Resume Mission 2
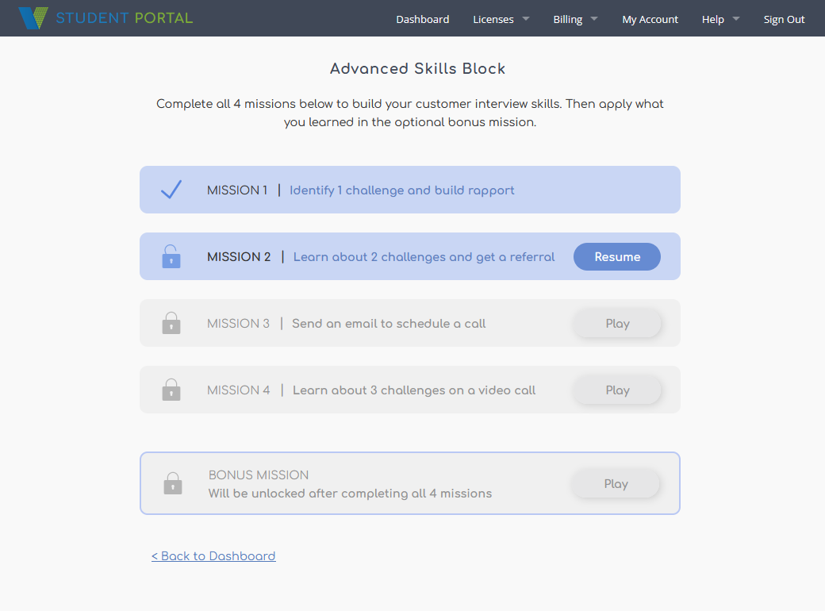 [617, 257]
